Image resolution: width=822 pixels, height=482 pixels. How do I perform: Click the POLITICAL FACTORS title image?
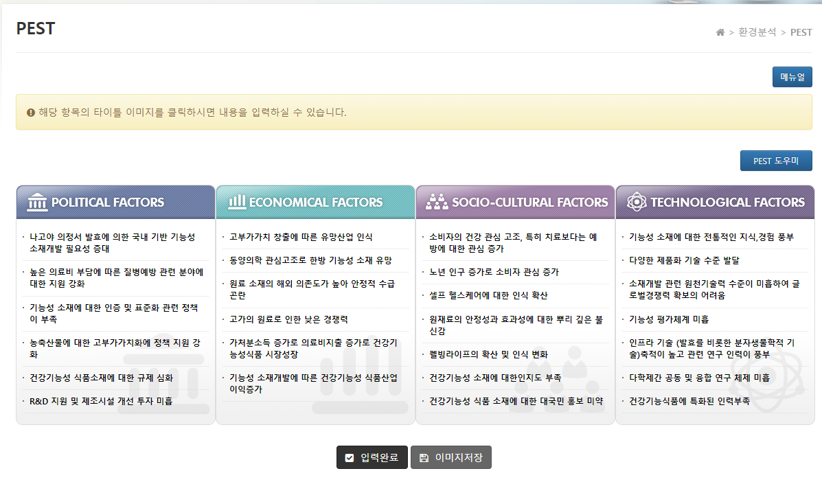[115, 202]
